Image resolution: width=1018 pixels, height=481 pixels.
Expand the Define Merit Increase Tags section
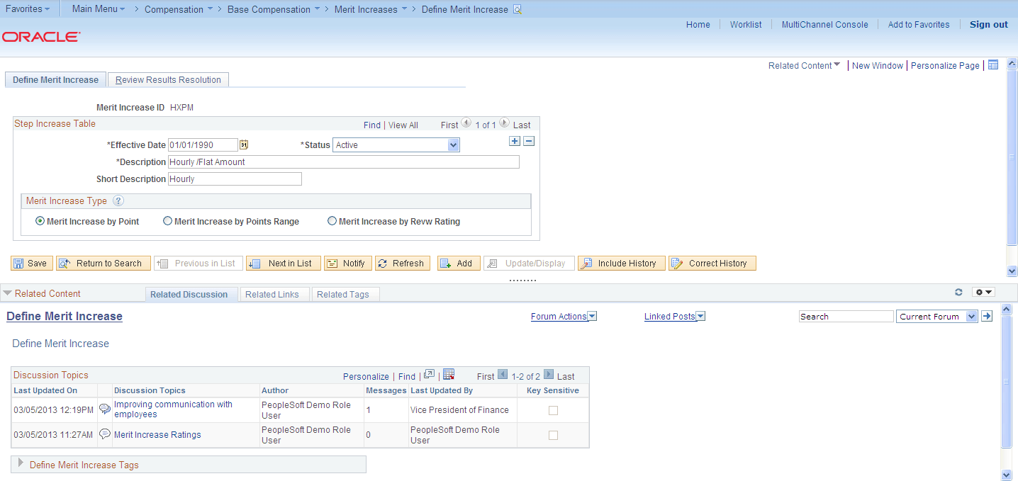(20, 464)
